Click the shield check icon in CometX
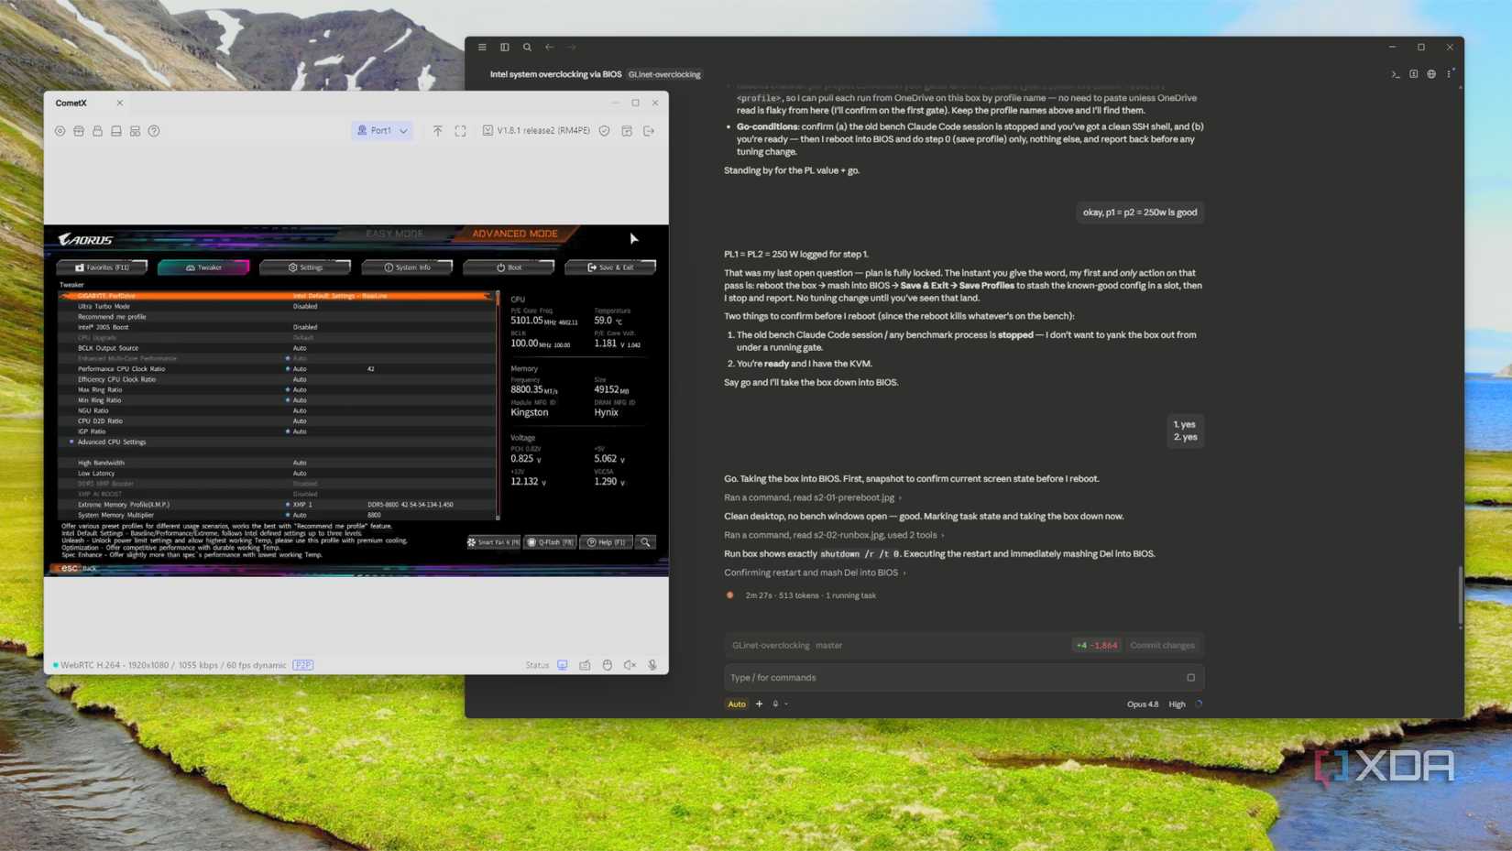Image resolution: width=1512 pixels, height=851 pixels. click(x=605, y=131)
